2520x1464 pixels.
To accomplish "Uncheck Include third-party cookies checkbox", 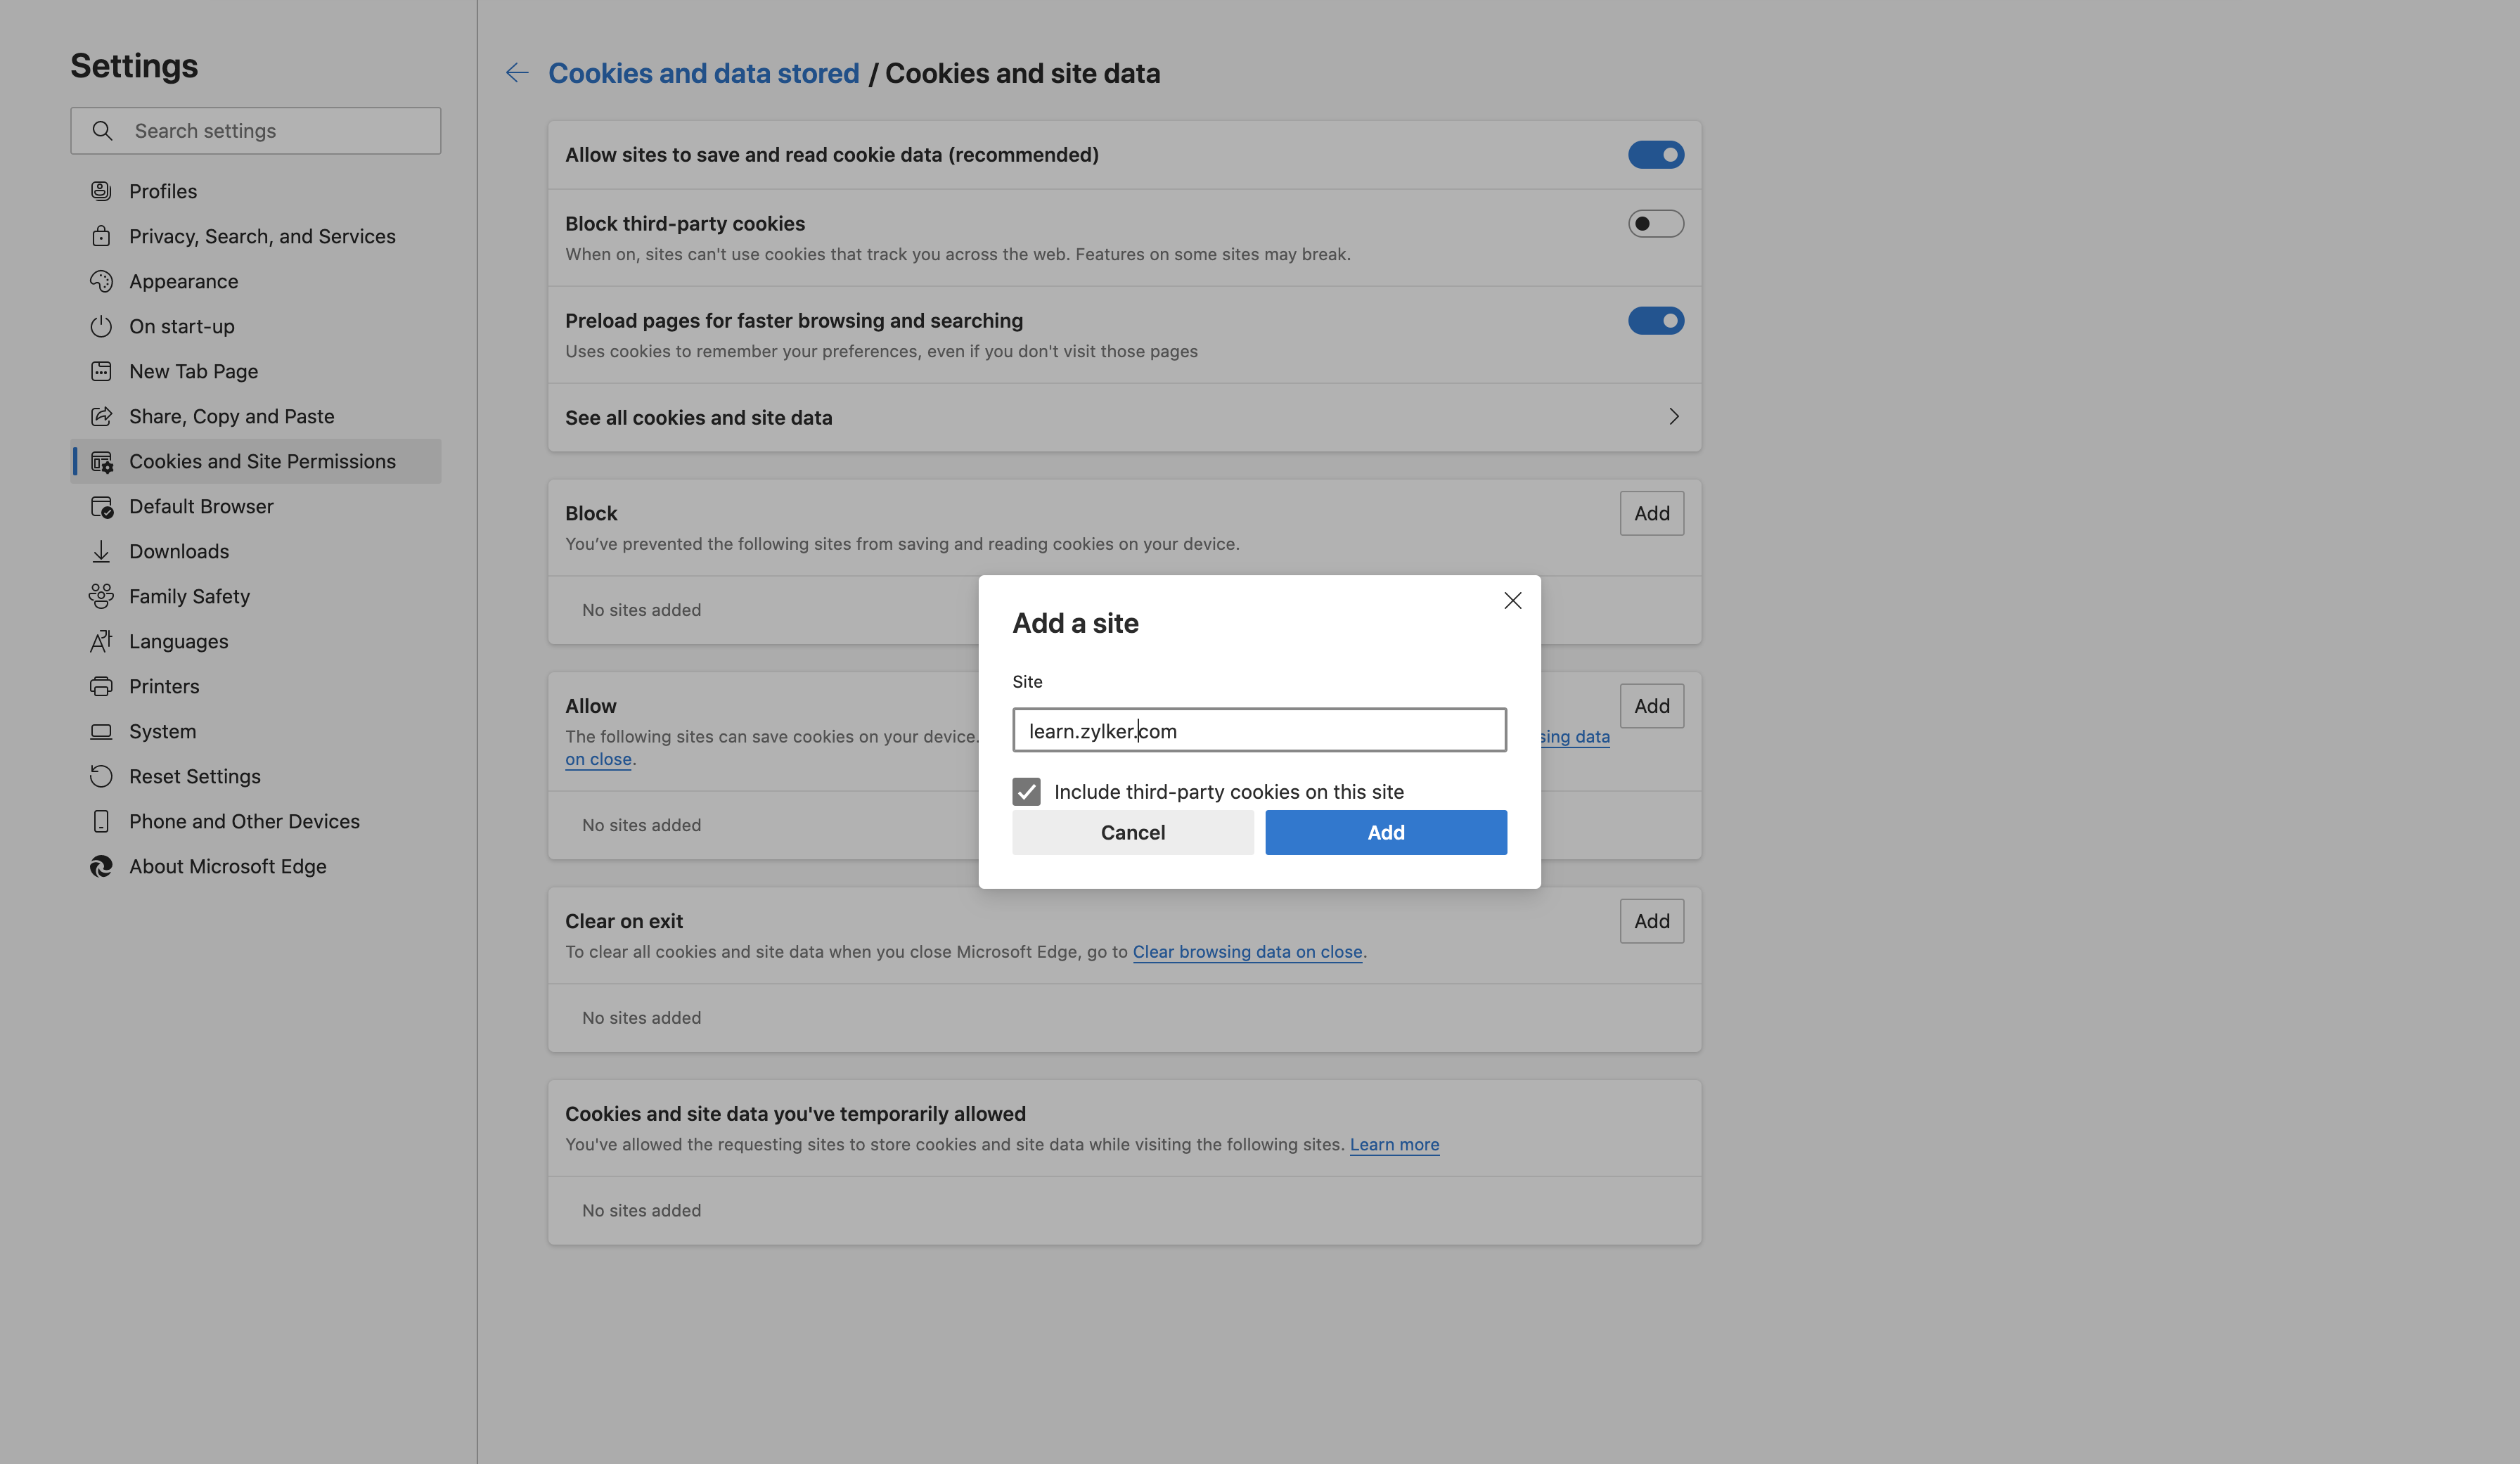I will pos(1026,791).
